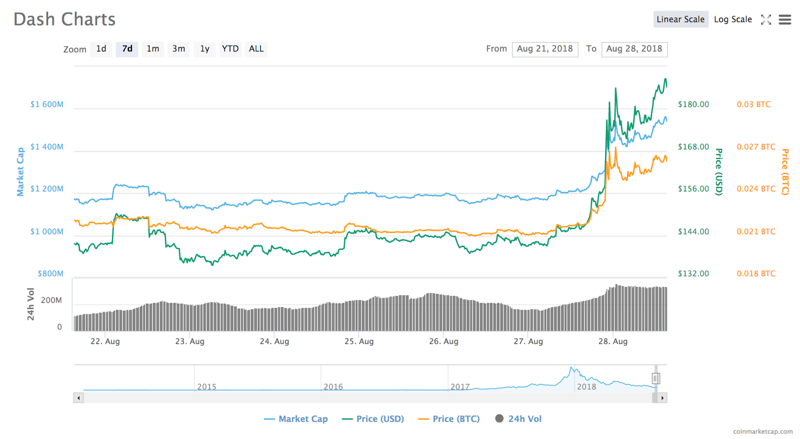This screenshot has width=800, height=439.
Task: Click the 25. Aug axis label
Action: coord(359,341)
